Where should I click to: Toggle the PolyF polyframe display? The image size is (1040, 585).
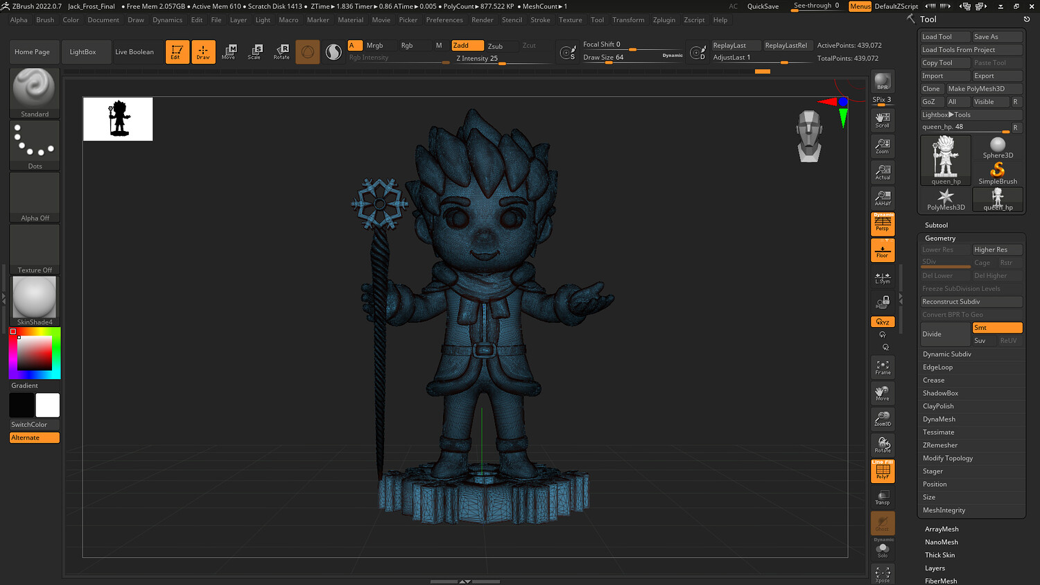(883, 471)
